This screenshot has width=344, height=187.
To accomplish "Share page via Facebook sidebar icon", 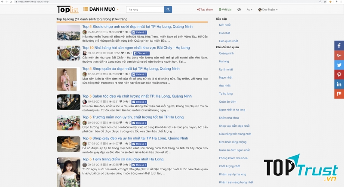I will (x=339, y=46).
